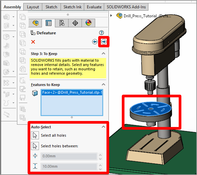Open the ConfigurationManager tab icon
The width and height of the screenshot is (197, 175).
click(62, 23)
